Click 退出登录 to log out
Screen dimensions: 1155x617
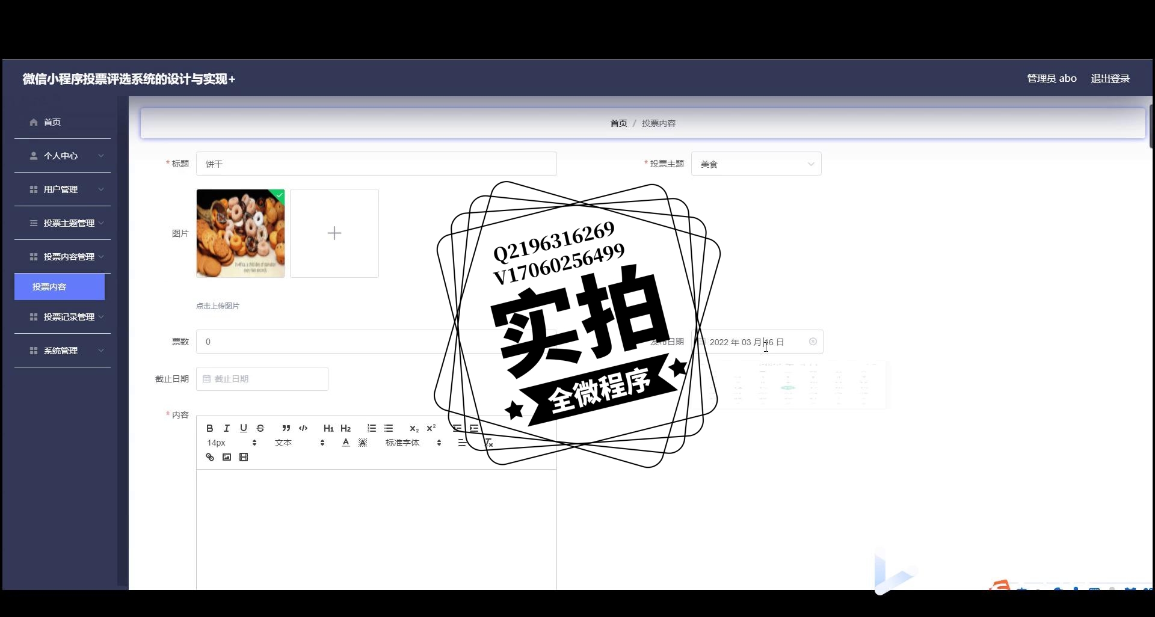[x=1110, y=79]
